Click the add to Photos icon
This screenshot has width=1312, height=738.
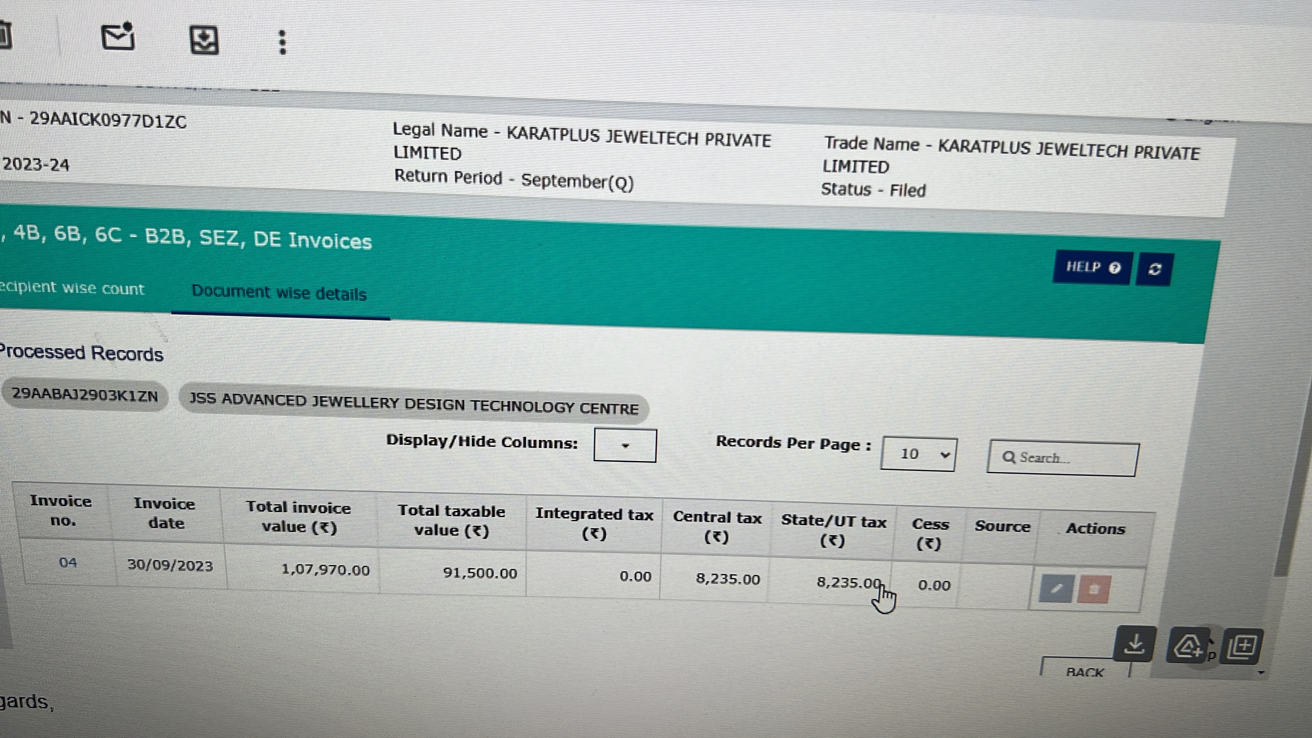[1242, 646]
